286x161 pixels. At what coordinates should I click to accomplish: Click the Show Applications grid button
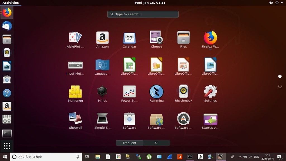(7, 146)
